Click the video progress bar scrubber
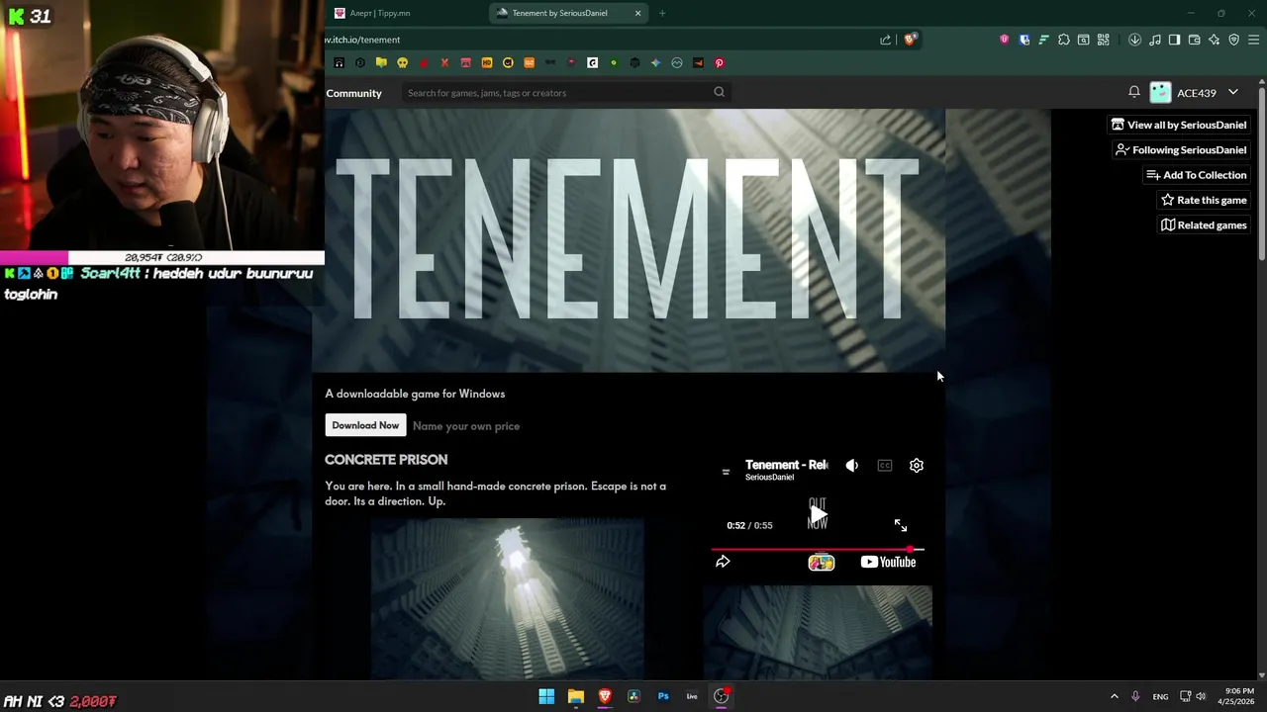This screenshot has width=1267, height=712. (x=910, y=549)
